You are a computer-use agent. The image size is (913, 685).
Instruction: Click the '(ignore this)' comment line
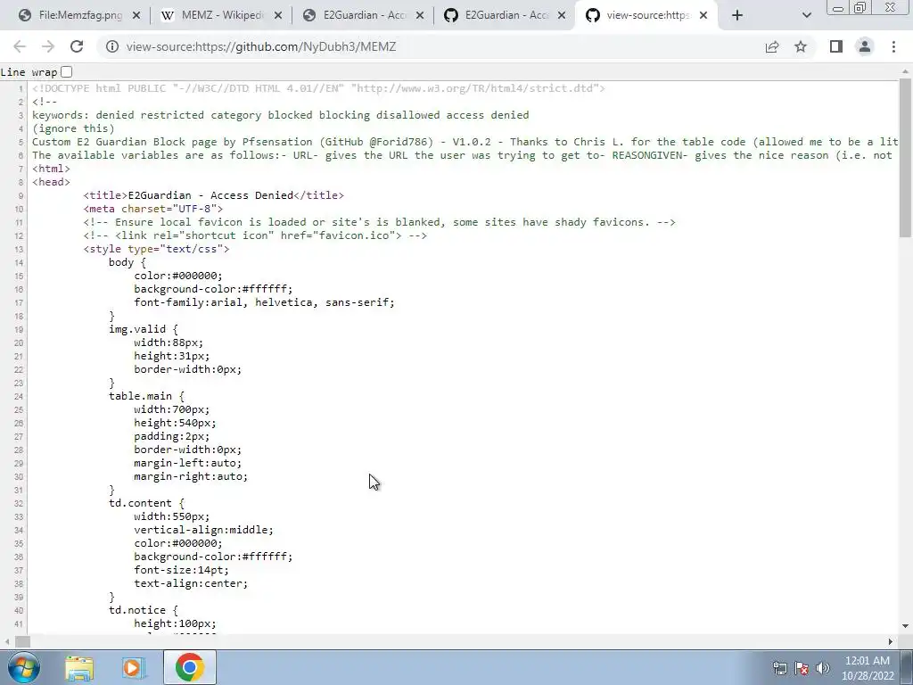[x=73, y=128]
